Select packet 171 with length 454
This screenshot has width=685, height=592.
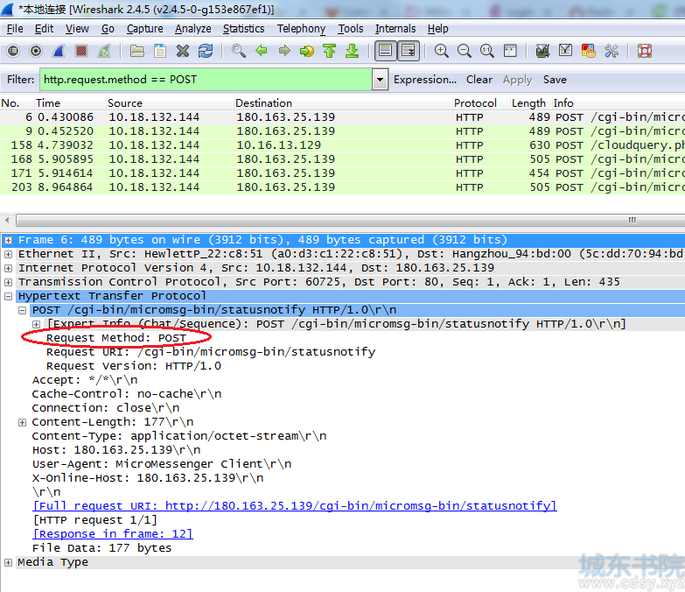point(343,173)
